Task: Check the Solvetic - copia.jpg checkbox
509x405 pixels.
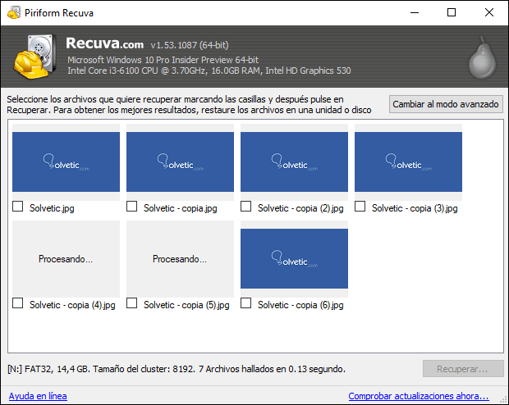Action: click(x=131, y=207)
